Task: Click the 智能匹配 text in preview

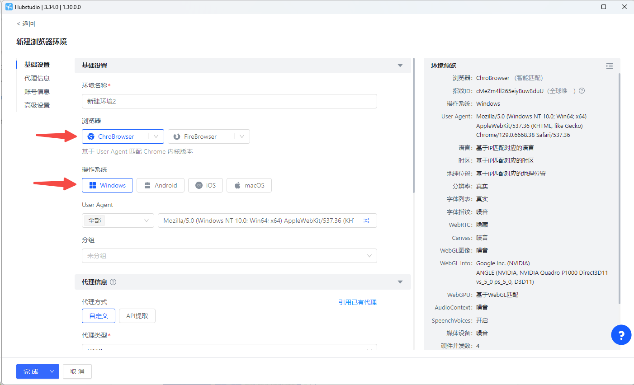Action: coord(528,78)
